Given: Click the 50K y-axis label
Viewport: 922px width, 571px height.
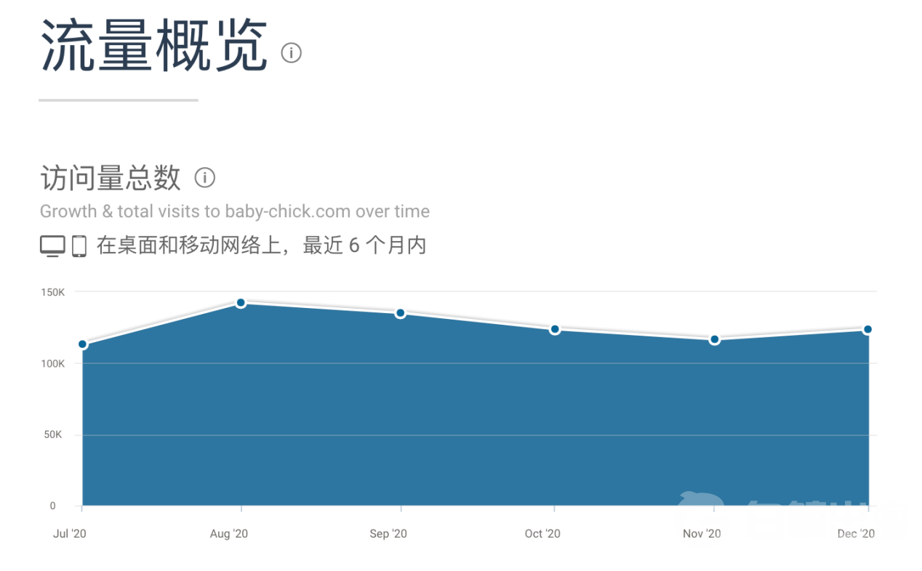Looking at the screenshot, I should [55, 435].
